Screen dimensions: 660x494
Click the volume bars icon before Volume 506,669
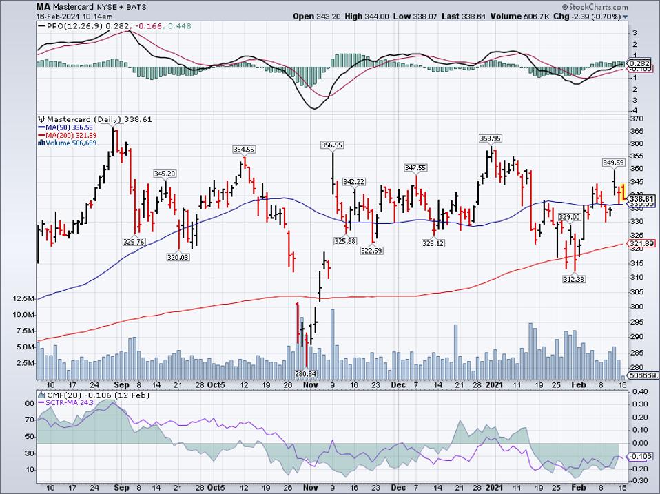(x=41, y=143)
